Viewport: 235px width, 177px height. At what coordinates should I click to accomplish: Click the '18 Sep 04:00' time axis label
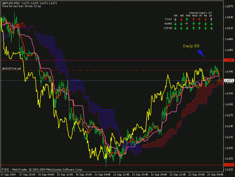pos(46,175)
